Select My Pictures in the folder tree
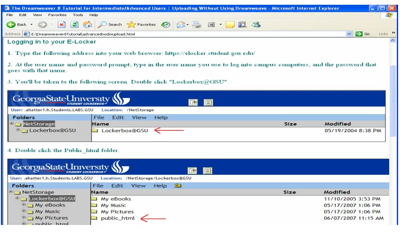This screenshot has width=400, height=233. 52,218
